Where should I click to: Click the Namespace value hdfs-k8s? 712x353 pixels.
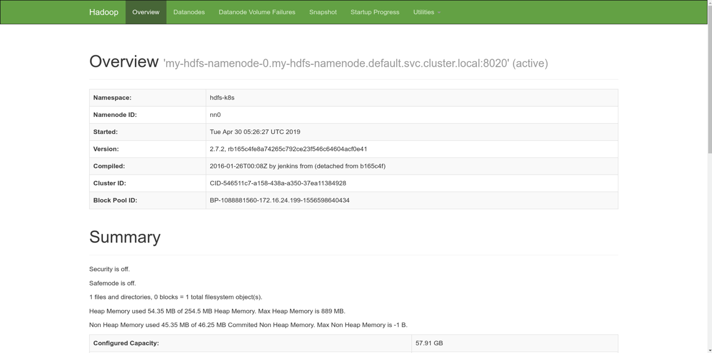point(222,98)
